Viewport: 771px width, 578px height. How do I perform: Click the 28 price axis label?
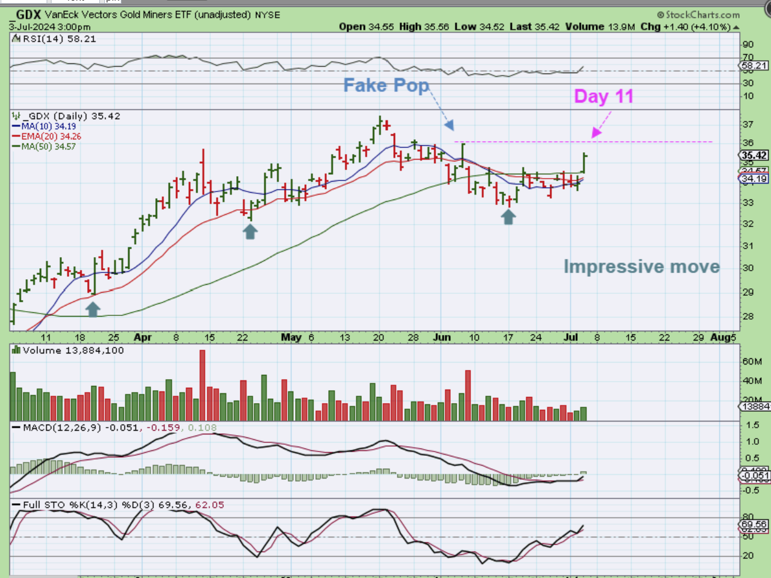[748, 317]
